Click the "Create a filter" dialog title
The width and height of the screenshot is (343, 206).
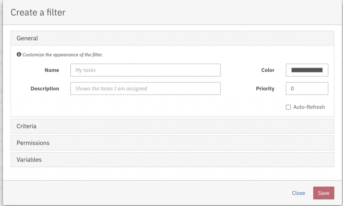[38, 12]
